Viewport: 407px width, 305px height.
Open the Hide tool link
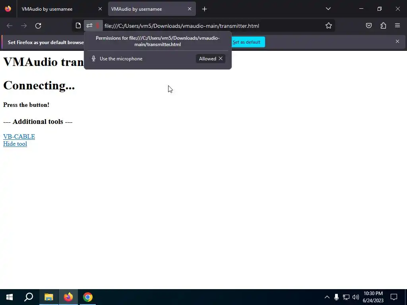coord(15,144)
